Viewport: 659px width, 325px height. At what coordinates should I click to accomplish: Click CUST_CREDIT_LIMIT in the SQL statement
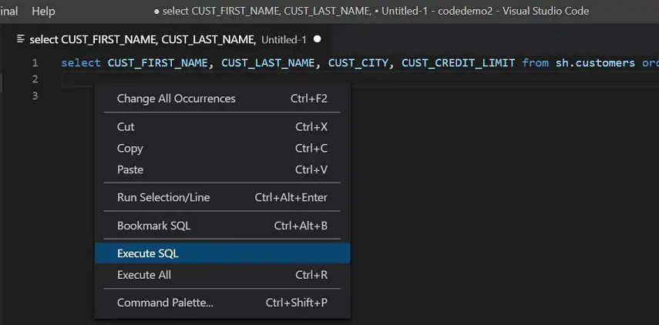click(458, 63)
